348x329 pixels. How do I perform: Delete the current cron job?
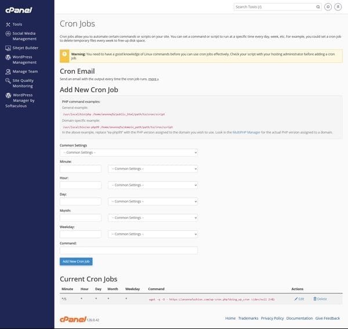point(320,299)
